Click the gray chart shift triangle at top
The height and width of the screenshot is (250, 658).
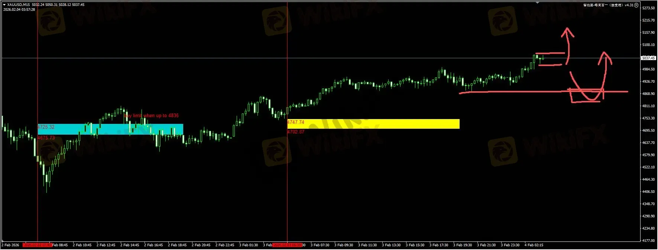pyautogui.click(x=537, y=3)
